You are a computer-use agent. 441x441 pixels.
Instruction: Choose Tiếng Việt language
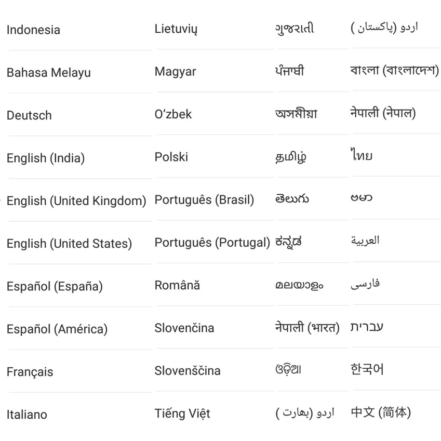coord(182,413)
